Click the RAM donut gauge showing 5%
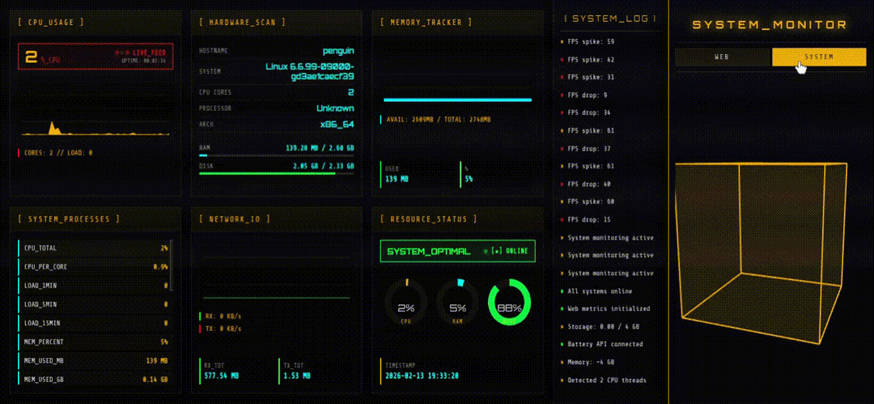 tap(457, 307)
